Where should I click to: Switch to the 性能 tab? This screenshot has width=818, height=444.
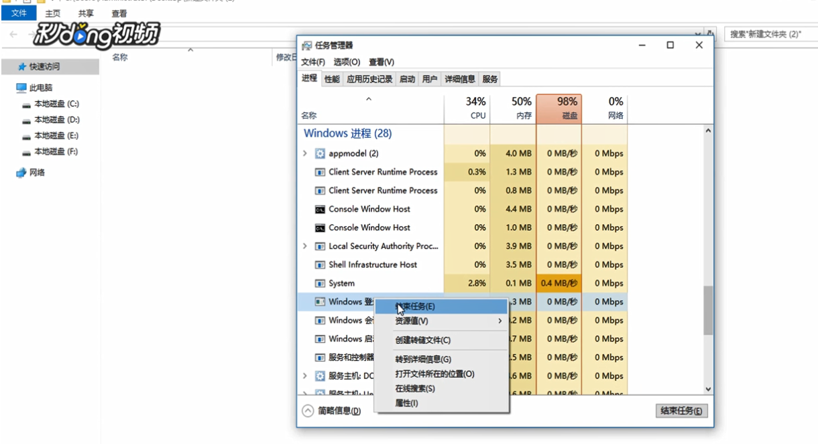click(x=331, y=78)
